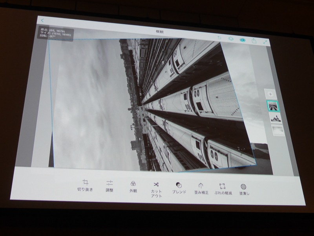
Task: Open the Creative Cloud icon
Action: pos(243,40)
